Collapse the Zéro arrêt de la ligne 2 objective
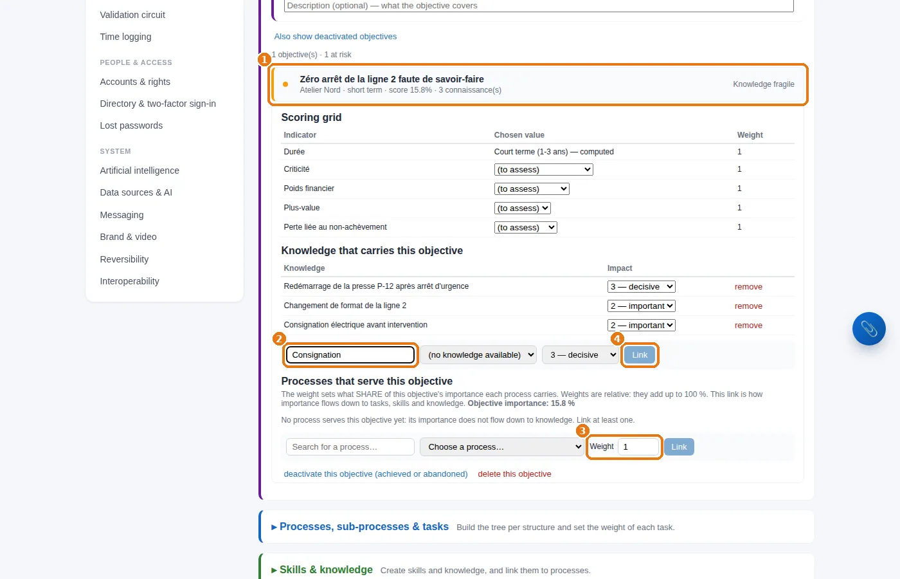900x579 pixels. tap(538, 84)
